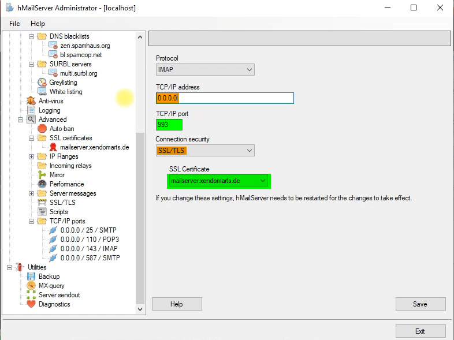Click the plug icon for port 143 IMAP
Viewport: 454px width, 340px height.
[x=53, y=249]
